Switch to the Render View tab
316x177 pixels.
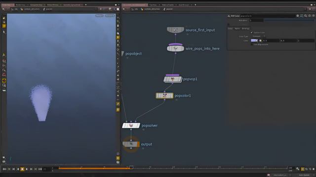21,5
